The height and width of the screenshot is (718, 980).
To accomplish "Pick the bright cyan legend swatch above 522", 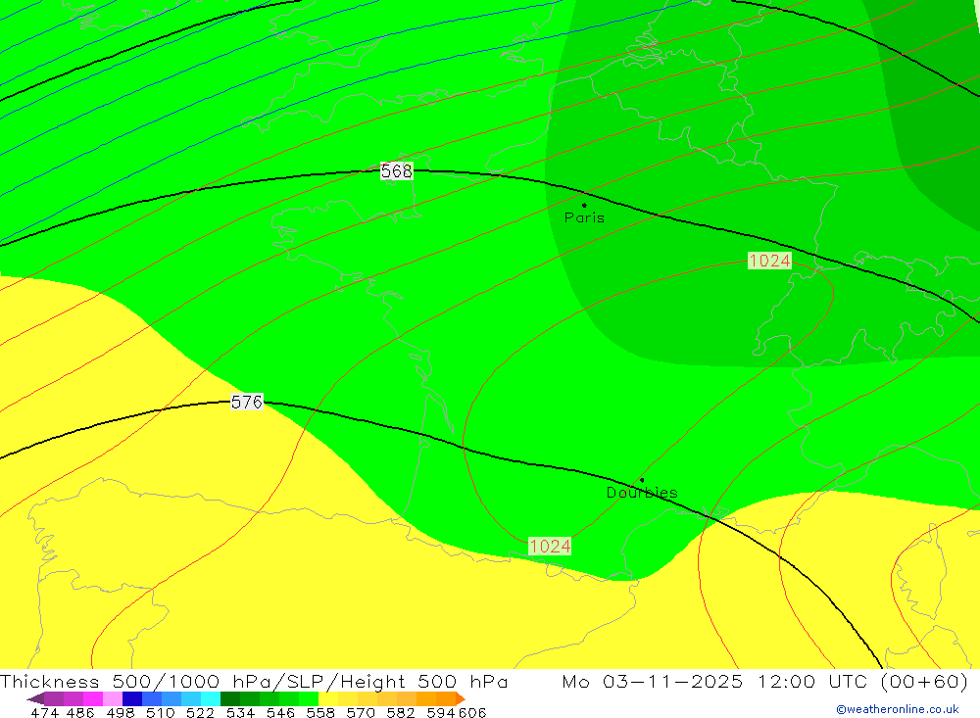I will [x=211, y=698].
